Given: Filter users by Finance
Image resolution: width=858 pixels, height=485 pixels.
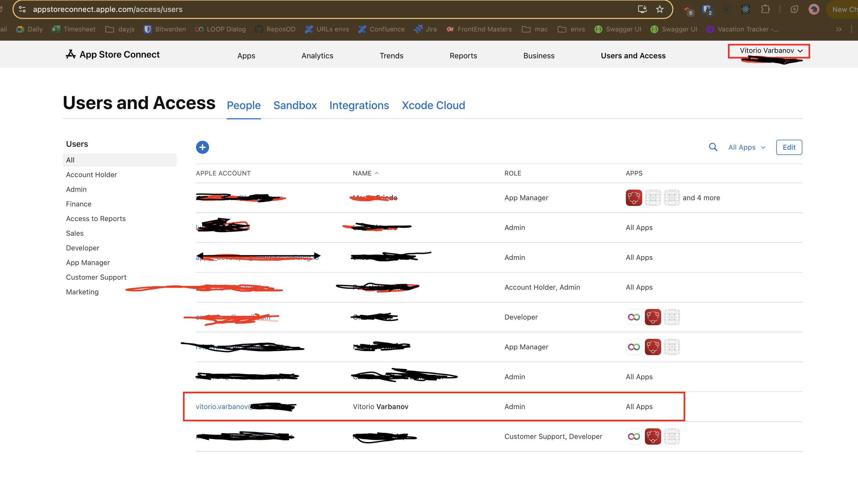Looking at the screenshot, I should click(x=79, y=204).
